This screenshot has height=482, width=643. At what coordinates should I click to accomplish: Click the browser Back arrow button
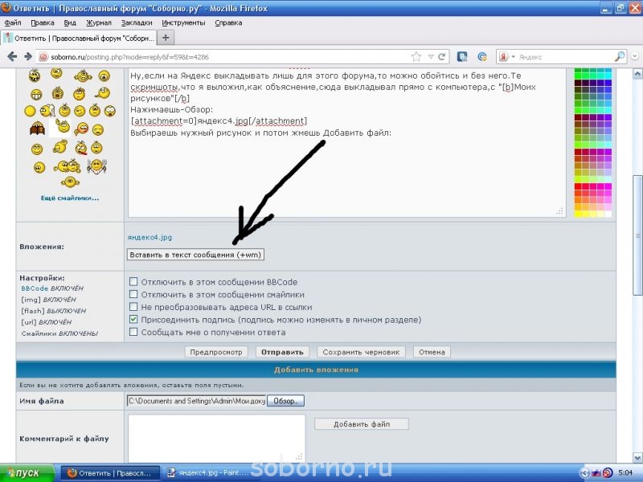point(12,57)
